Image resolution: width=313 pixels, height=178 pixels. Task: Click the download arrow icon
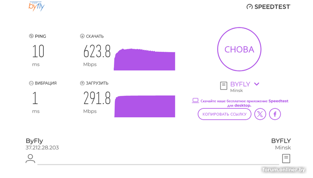[x=82, y=36]
